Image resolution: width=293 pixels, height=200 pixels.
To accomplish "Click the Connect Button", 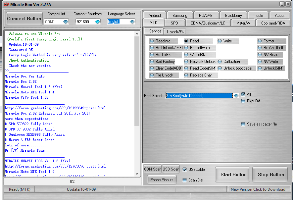I will click(x=24, y=19).
